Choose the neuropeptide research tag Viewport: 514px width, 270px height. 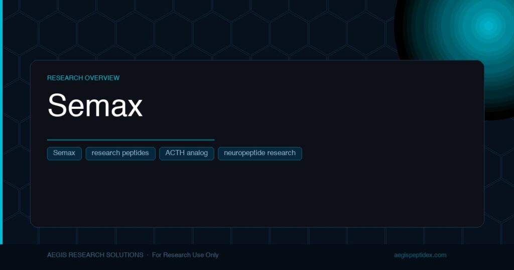(260, 154)
